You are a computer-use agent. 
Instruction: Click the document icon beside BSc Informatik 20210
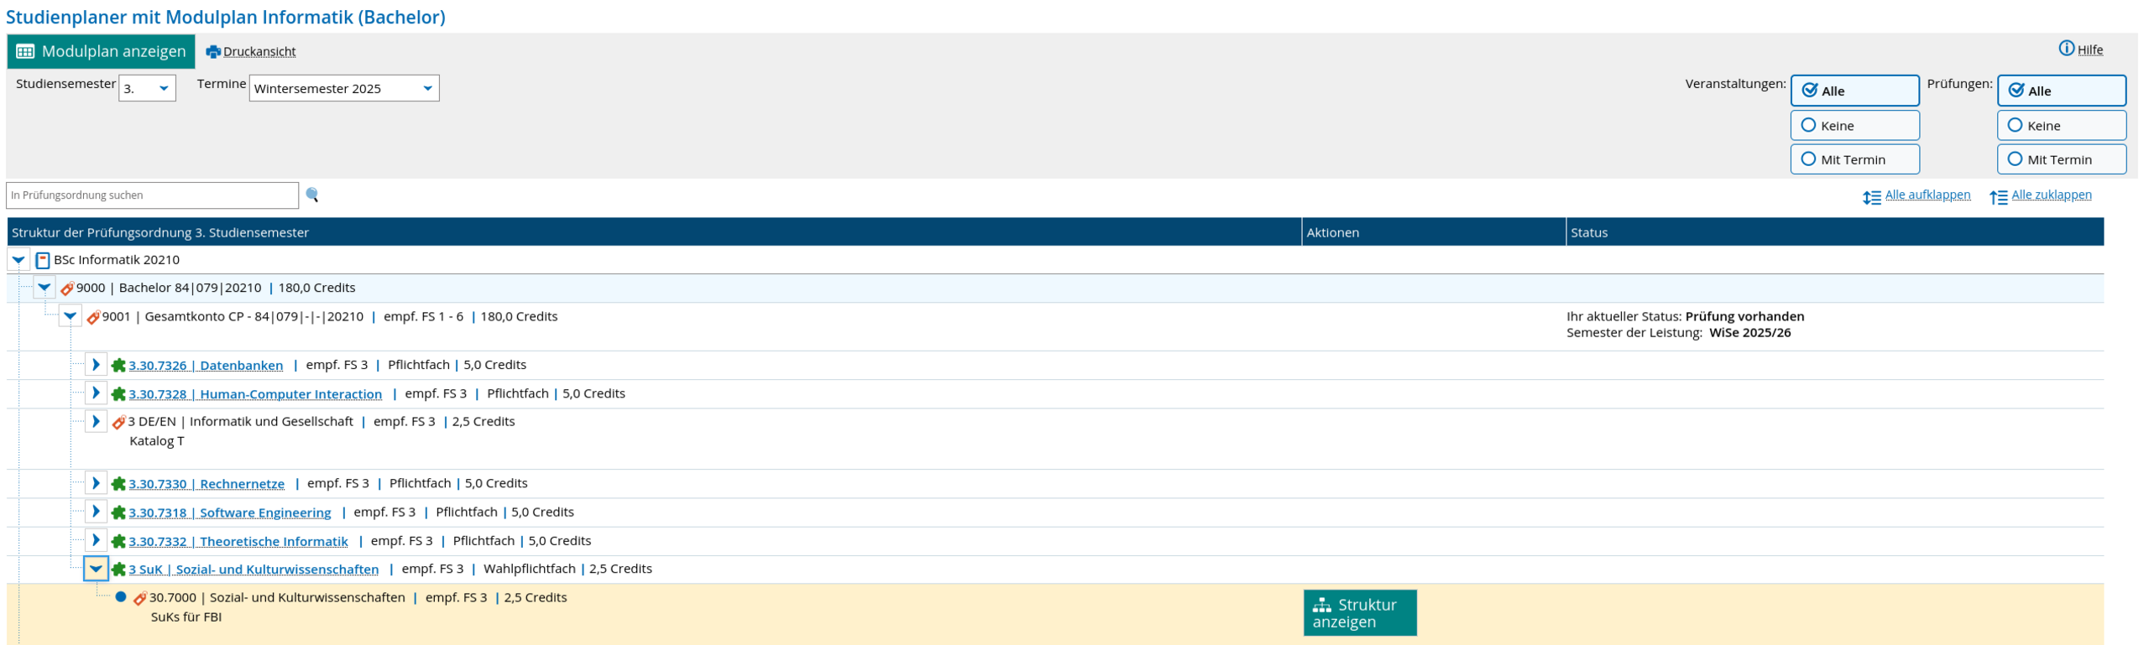coord(43,260)
